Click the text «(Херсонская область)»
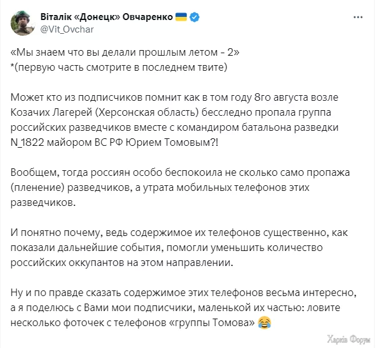Screen dimensions: 376x348 click(x=147, y=113)
